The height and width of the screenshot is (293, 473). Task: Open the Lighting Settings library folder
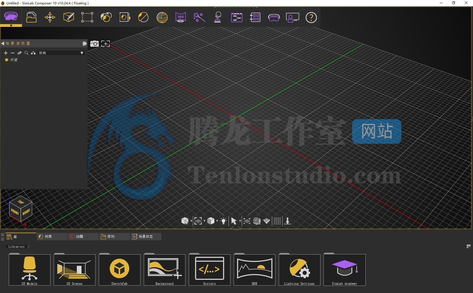pos(300,270)
